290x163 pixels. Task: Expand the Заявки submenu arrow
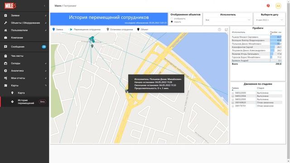(x=45, y=15)
